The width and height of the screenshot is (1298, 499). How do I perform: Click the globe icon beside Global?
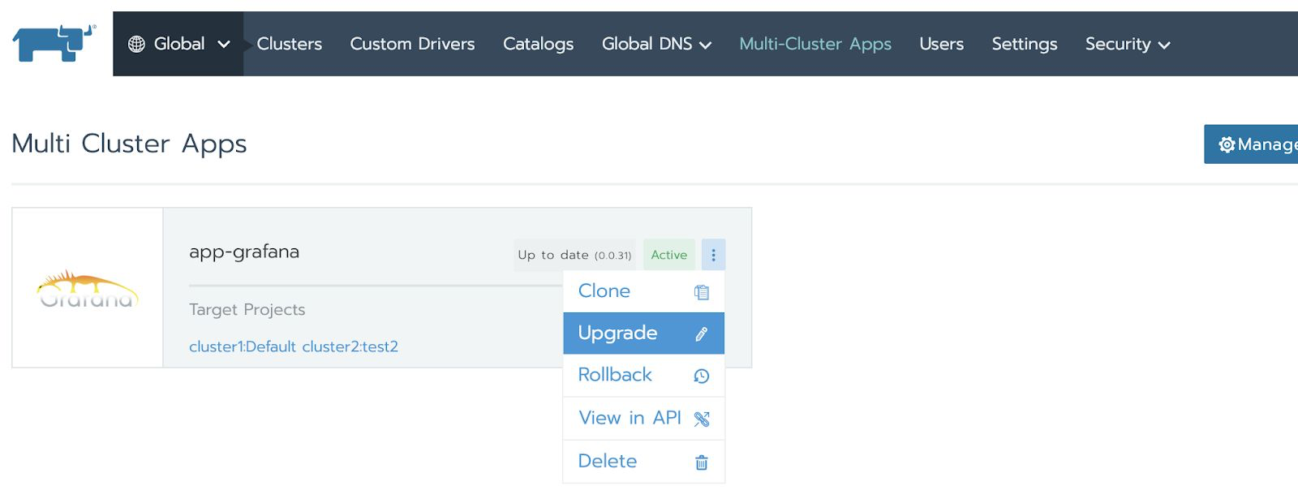(136, 44)
